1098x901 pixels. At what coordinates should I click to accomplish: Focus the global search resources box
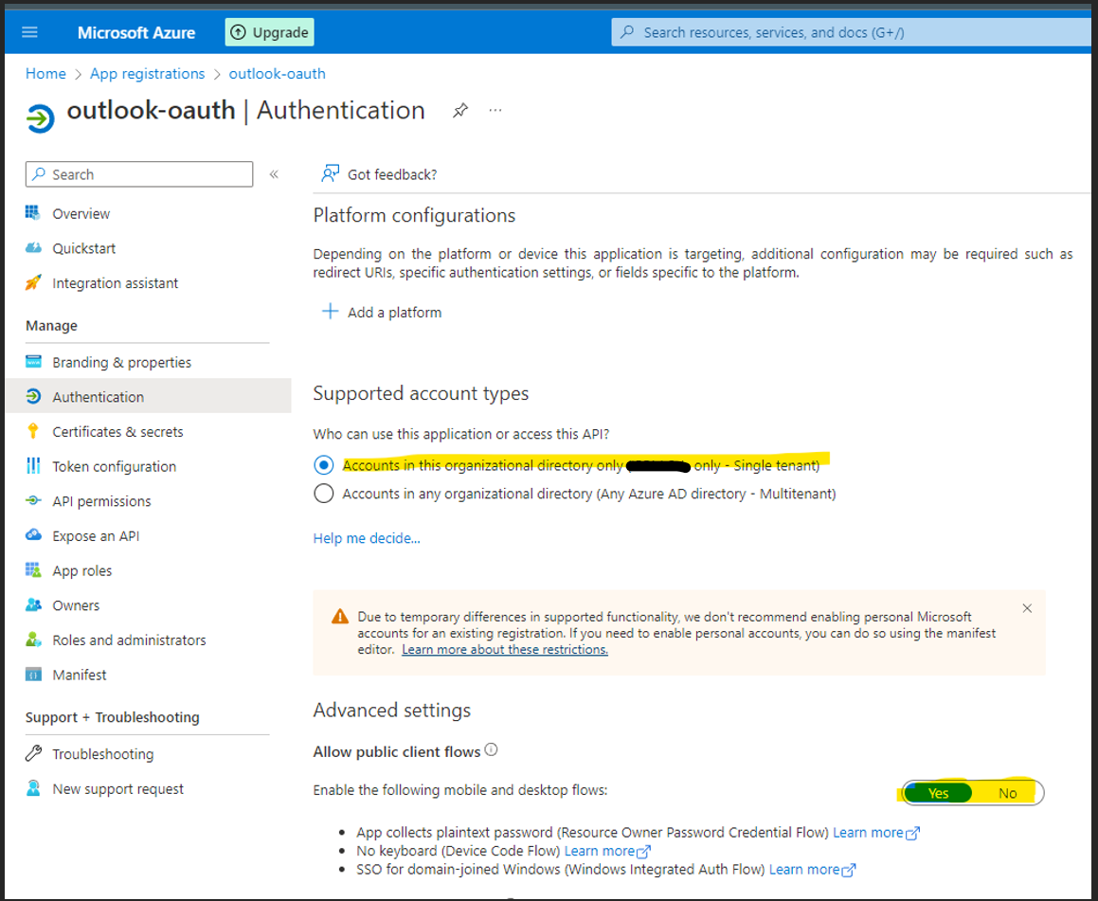851,32
